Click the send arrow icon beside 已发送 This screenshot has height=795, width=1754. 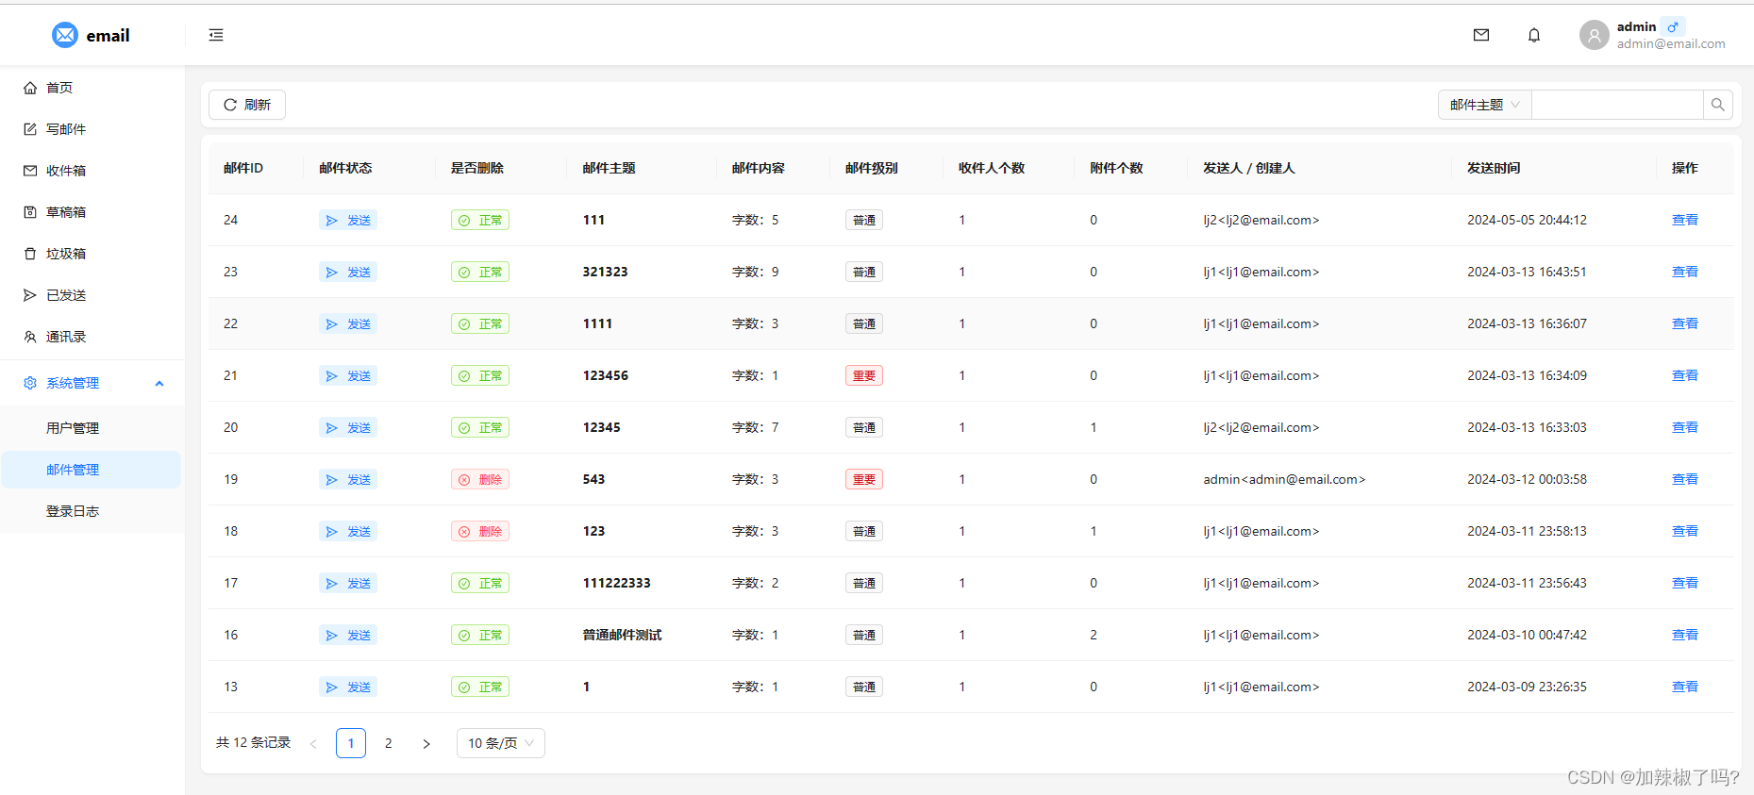(30, 295)
